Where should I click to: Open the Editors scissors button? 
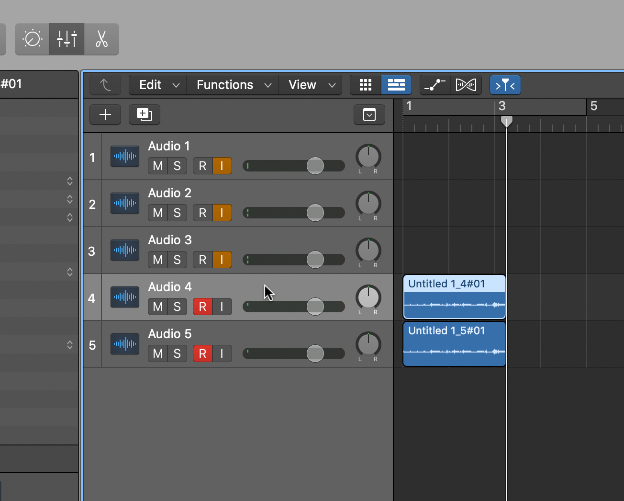(101, 39)
